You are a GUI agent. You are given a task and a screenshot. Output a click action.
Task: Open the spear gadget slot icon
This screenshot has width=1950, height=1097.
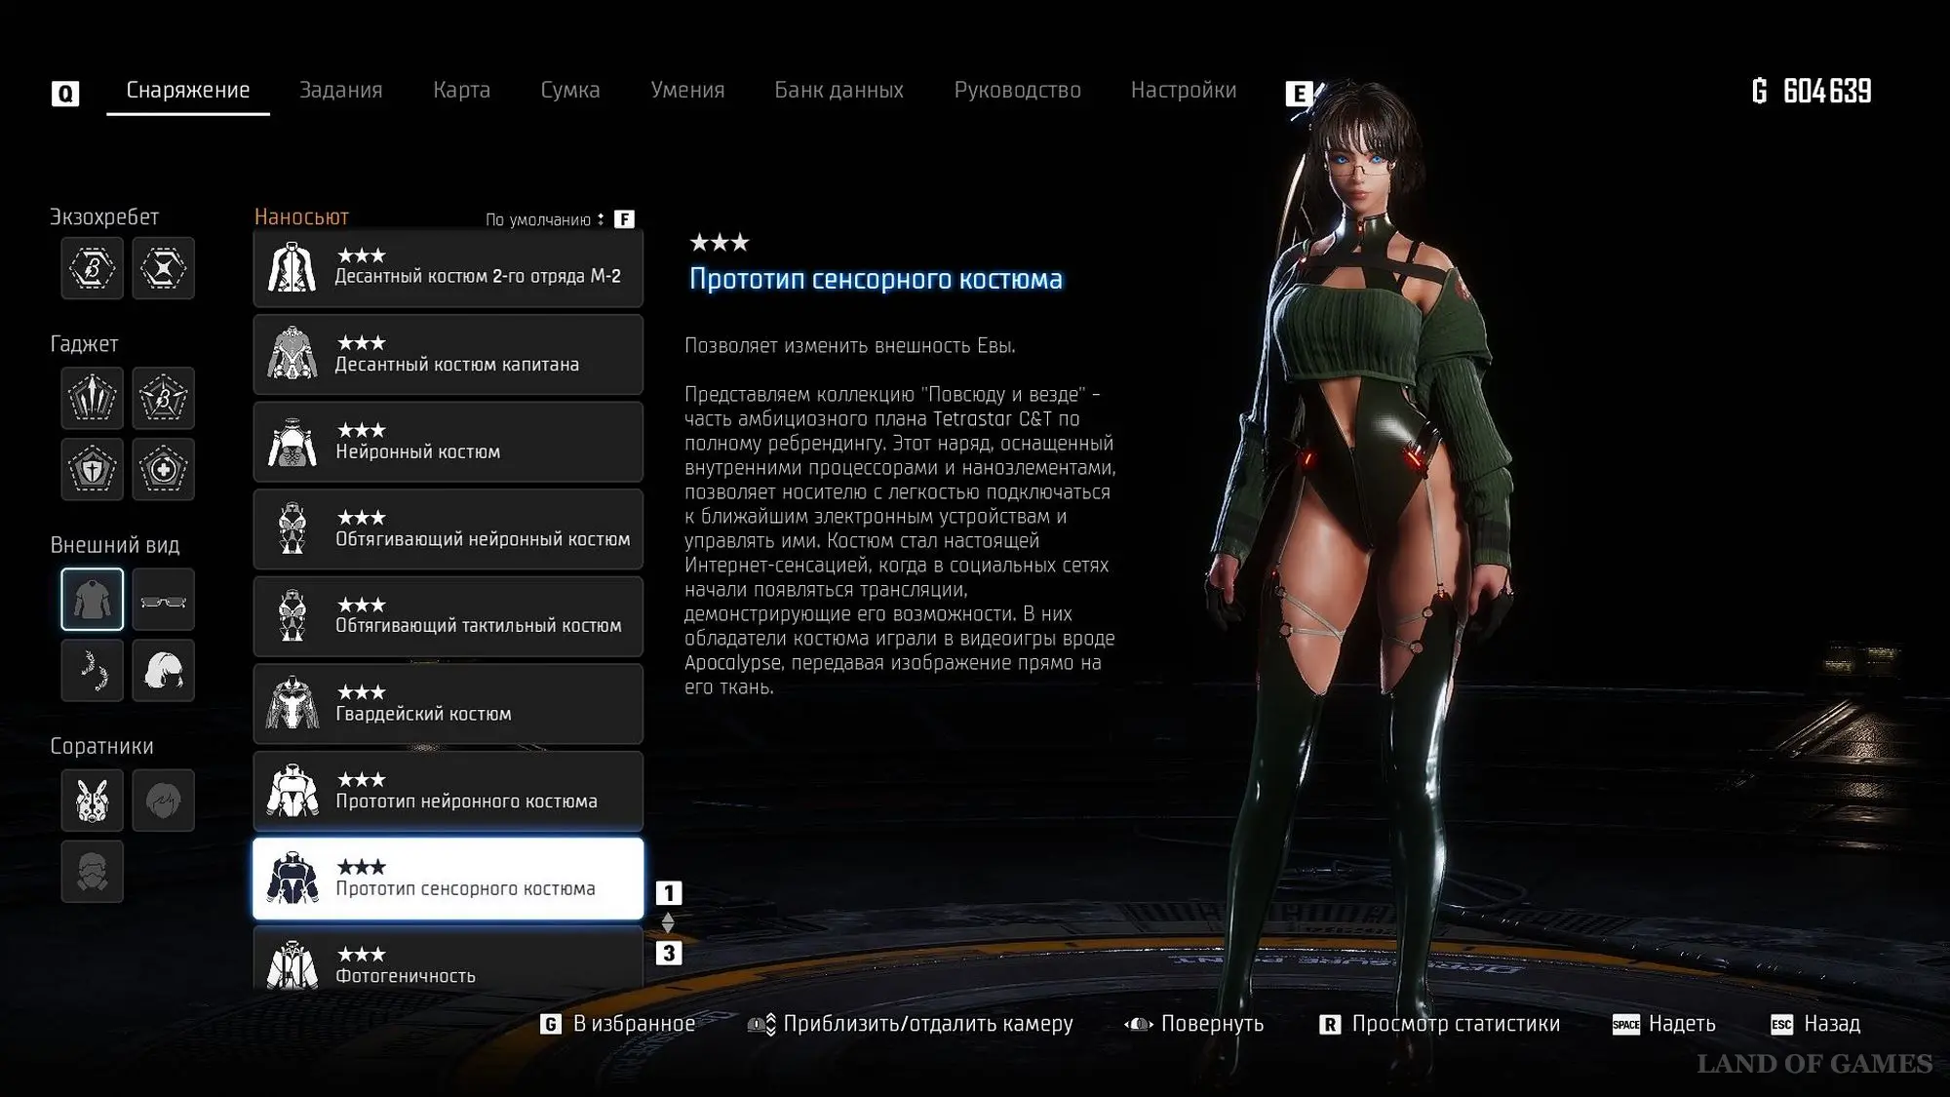tap(93, 398)
